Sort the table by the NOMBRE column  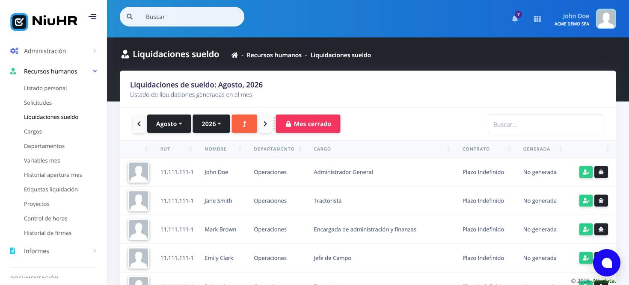(x=223, y=149)
